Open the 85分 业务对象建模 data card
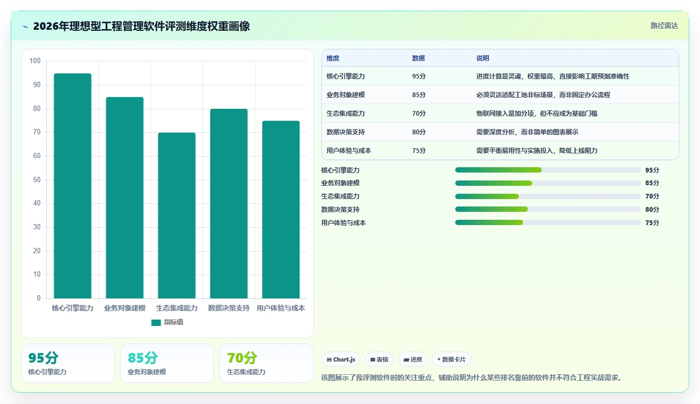The width and height of the screenshot is (700, 404). tap(167, 363)
